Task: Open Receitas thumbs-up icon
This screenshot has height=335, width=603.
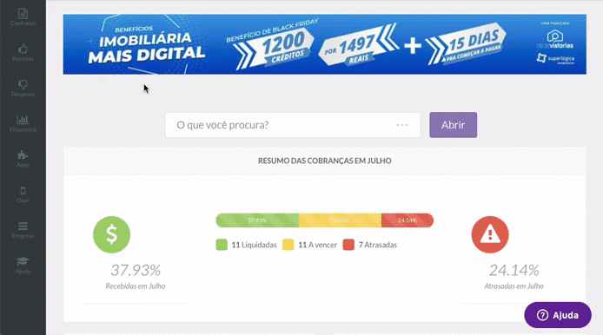Action: click(x=23, y=49)
